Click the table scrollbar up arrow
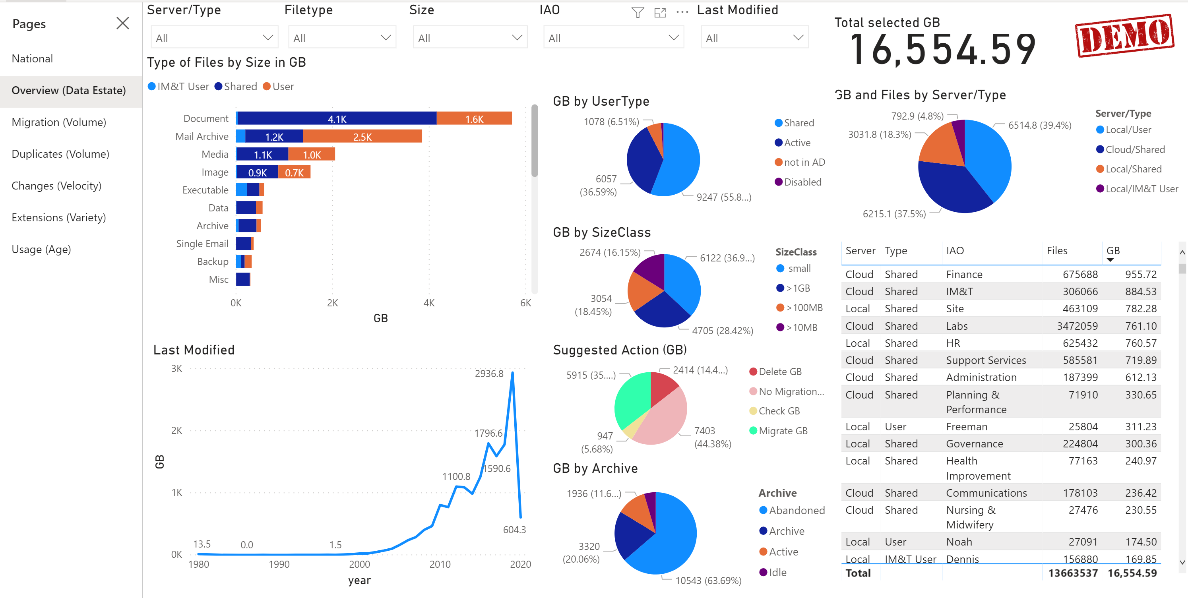This screenshot has height=598, width=1188. point(1182,252)
